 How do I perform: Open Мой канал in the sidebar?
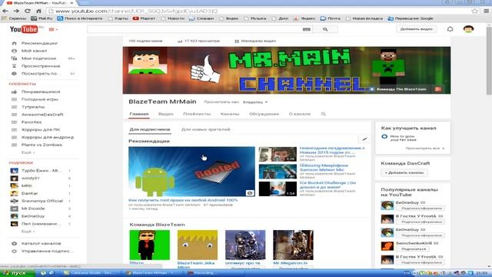[x=34, y=51]
